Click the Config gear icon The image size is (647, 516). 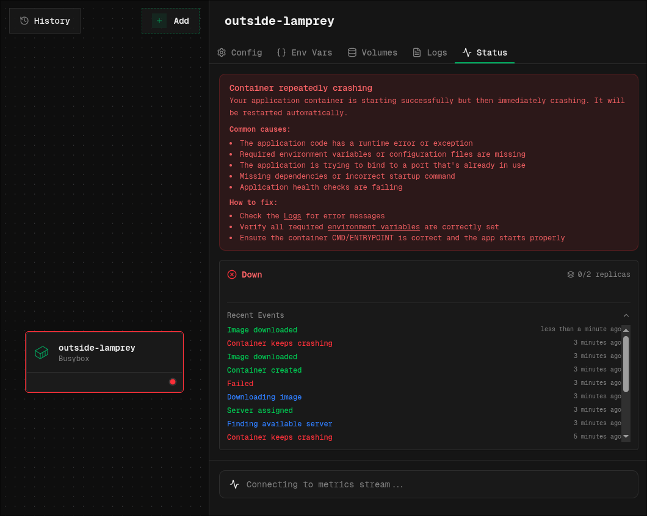coord(222,52)
